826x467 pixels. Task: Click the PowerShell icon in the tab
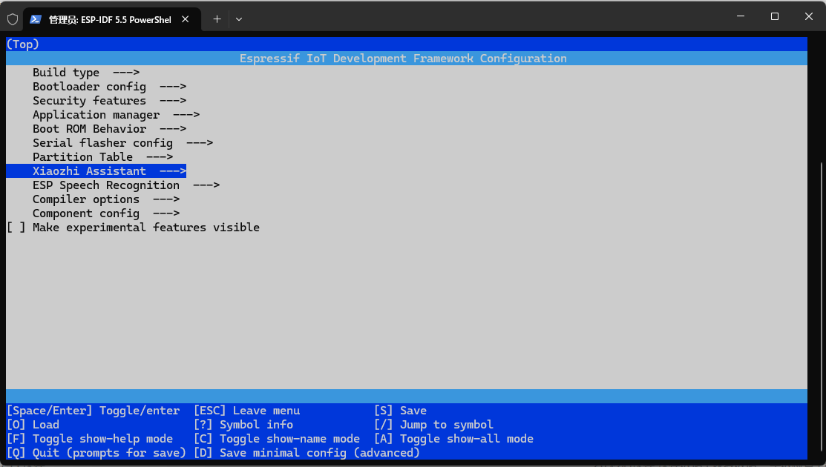[x=36, y=19]
